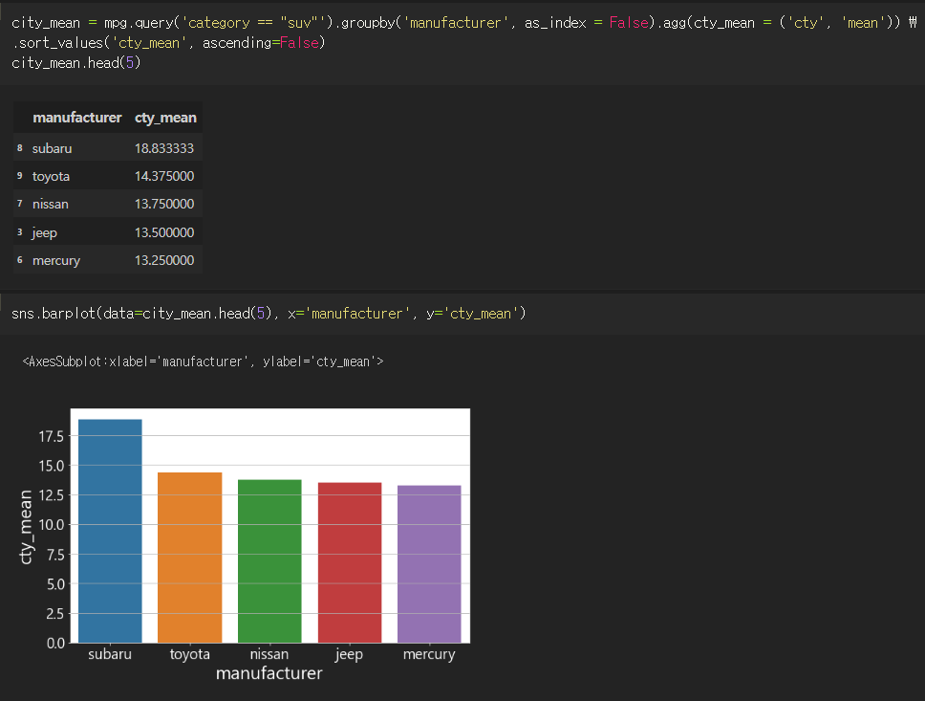Screen dimensions: 925x701
Task: Select the jeep table cell
Action: 44,232
